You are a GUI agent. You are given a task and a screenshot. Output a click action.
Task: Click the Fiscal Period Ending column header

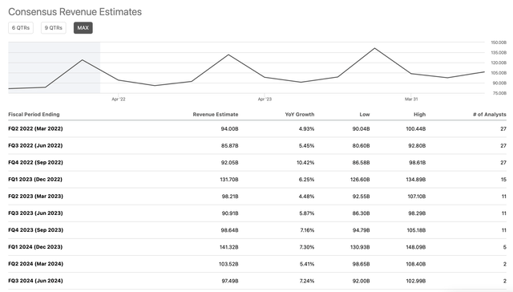coord(34,114)
